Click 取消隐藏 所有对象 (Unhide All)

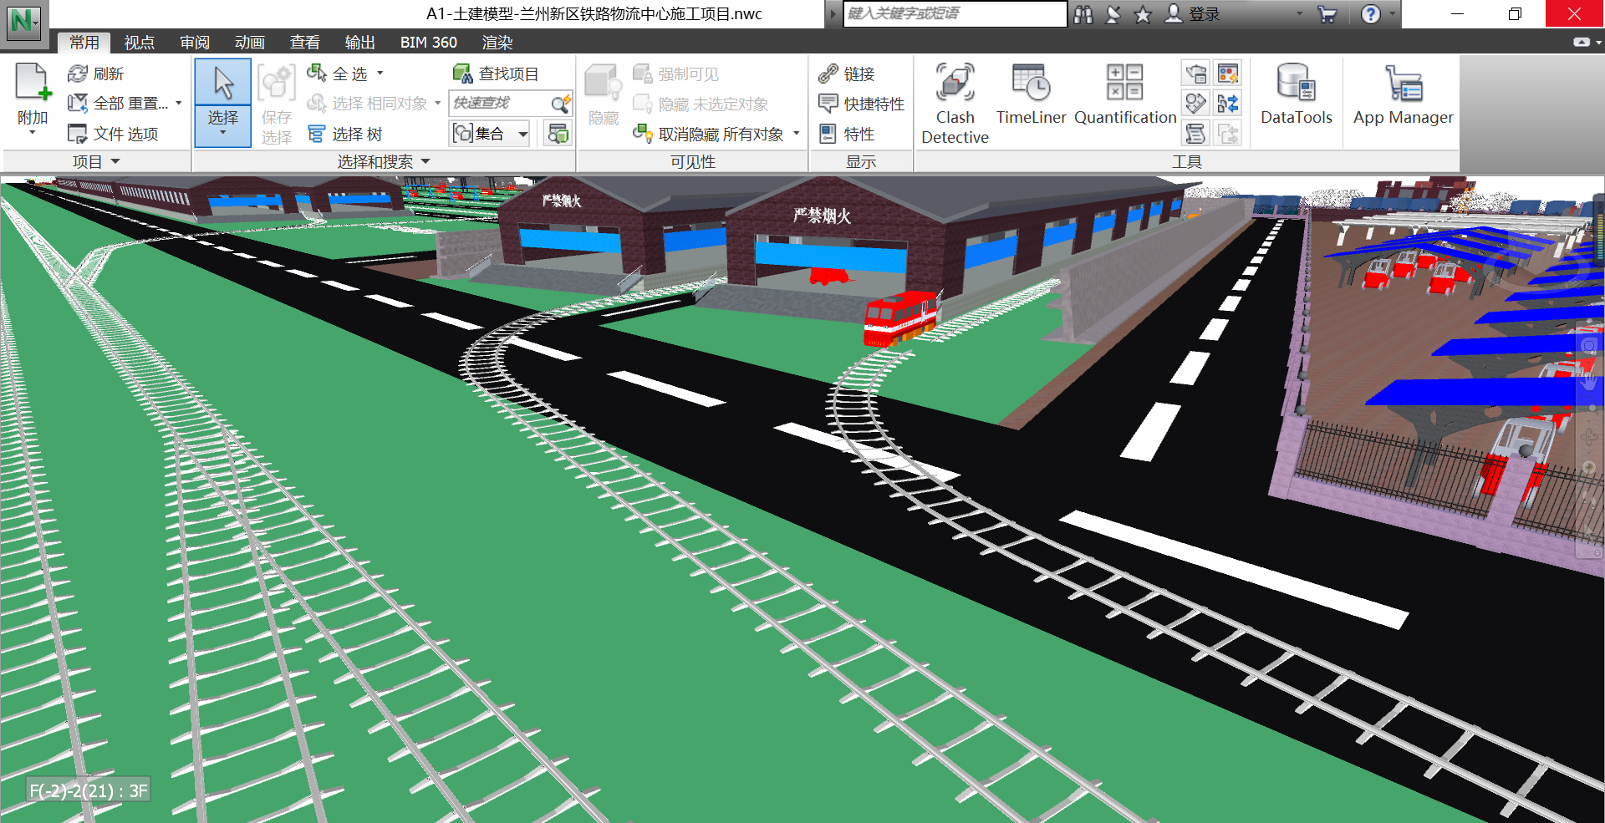711,135
